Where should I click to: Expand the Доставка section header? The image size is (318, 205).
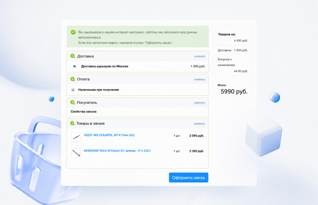(x=138, y=56)
